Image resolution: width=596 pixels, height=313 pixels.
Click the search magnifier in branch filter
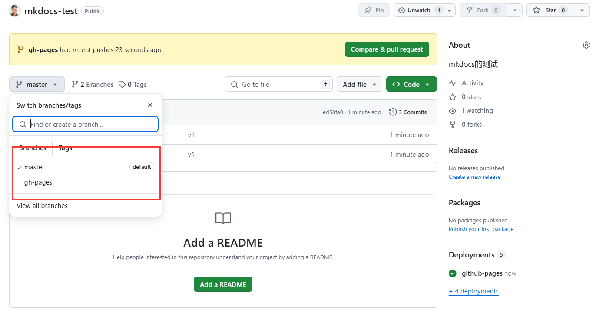(x=23, y=125)
